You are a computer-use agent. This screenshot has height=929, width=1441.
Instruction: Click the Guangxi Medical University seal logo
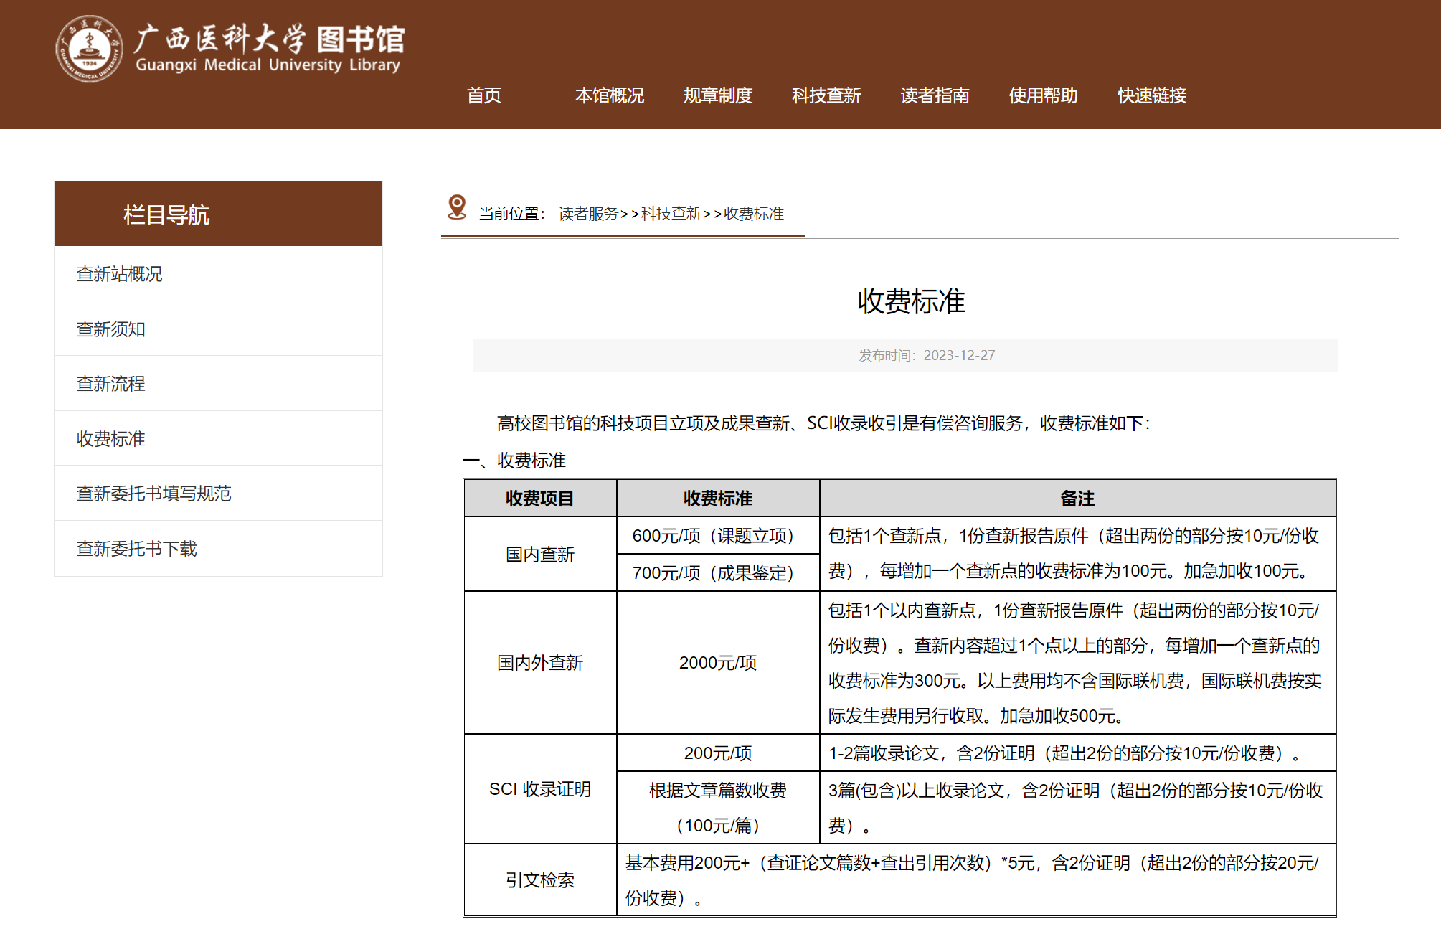[89, 49]
